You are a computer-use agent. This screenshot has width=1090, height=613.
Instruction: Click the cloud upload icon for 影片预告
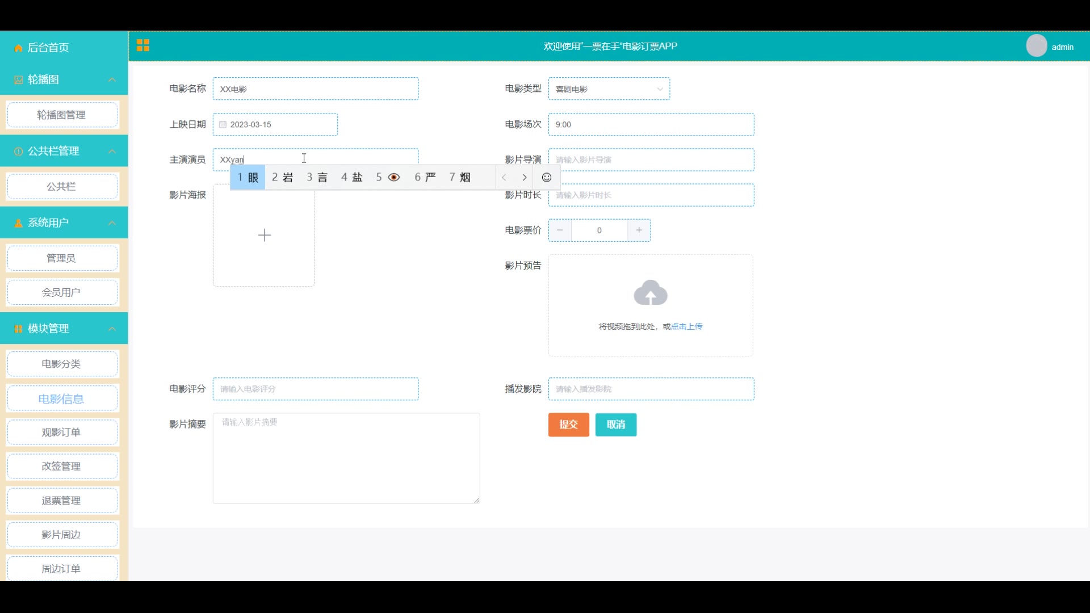tap(650, 293)
